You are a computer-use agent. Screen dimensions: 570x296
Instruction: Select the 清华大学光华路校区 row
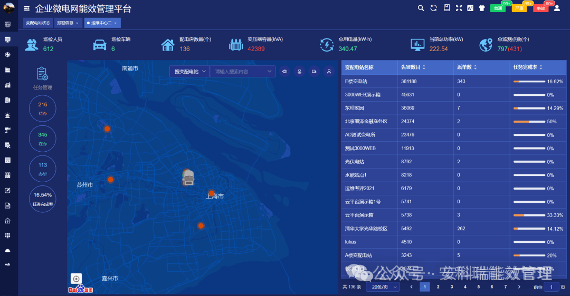pos(454,229)
